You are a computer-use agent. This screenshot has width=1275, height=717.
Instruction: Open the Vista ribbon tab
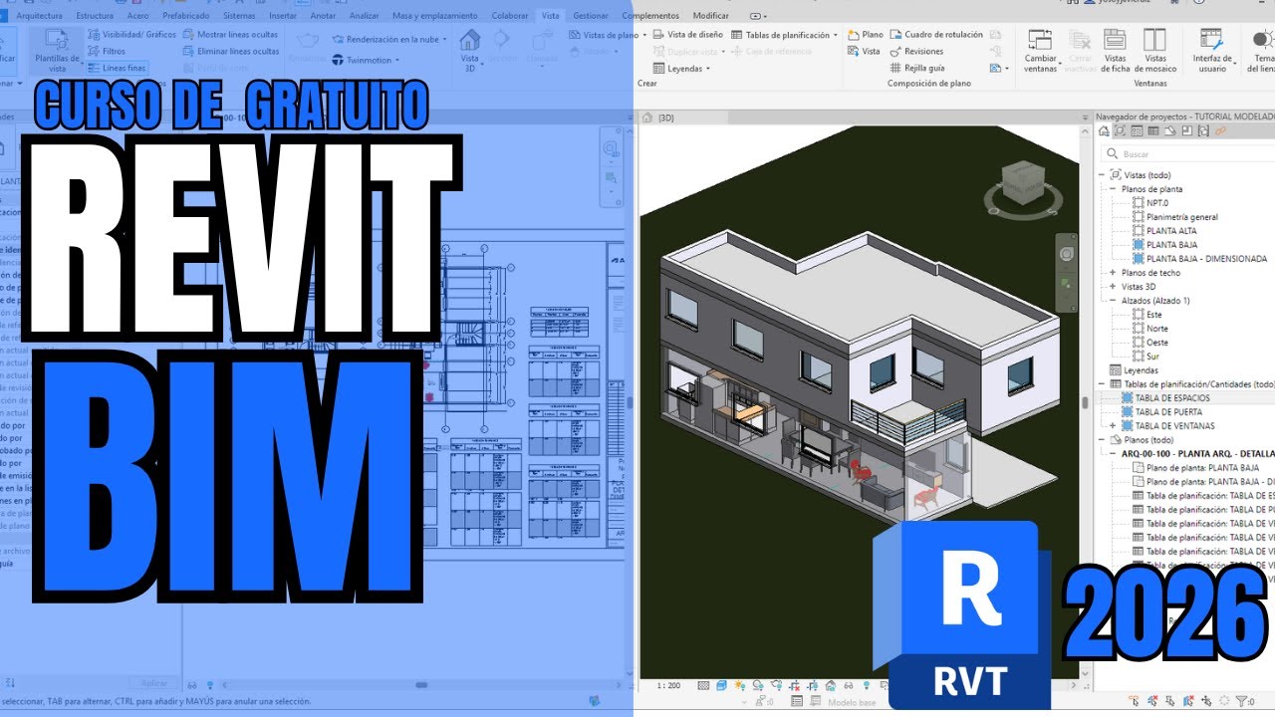point(550,16)
